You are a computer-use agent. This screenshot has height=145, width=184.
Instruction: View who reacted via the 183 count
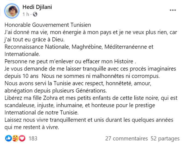(x=33, y=138)
